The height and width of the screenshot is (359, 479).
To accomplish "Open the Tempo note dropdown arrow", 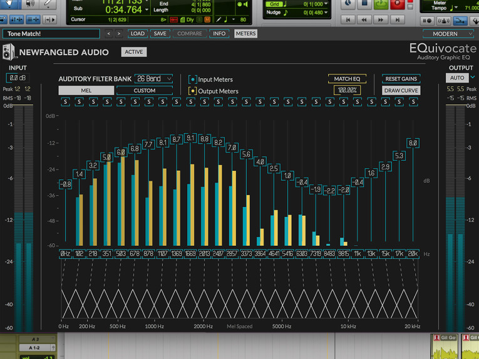I will point(456,8).
